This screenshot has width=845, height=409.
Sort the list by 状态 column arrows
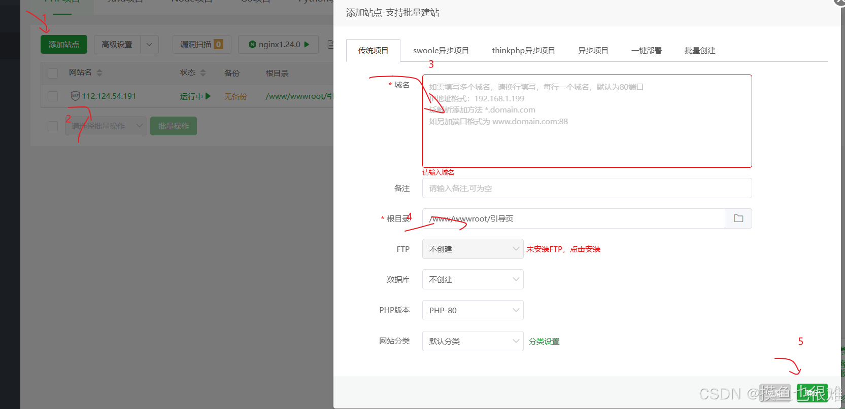(x=203, y=73)
